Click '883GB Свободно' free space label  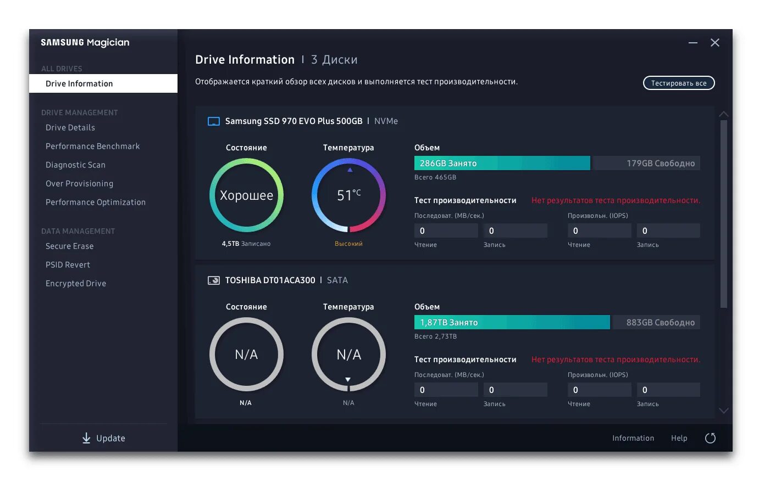tap(661, 322)
